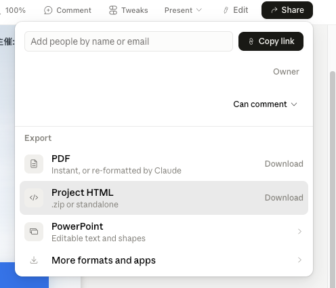Click the Copy link button

pos(271,41)
